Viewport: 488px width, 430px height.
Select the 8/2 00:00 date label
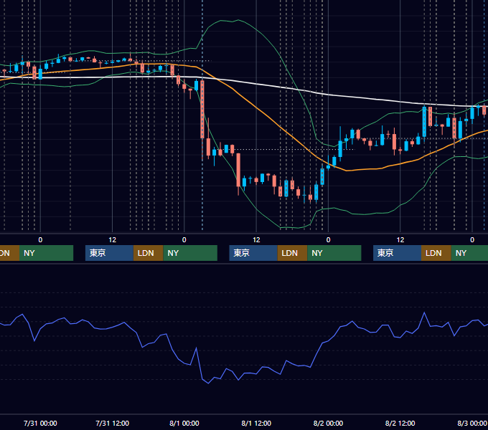(328, 423)
